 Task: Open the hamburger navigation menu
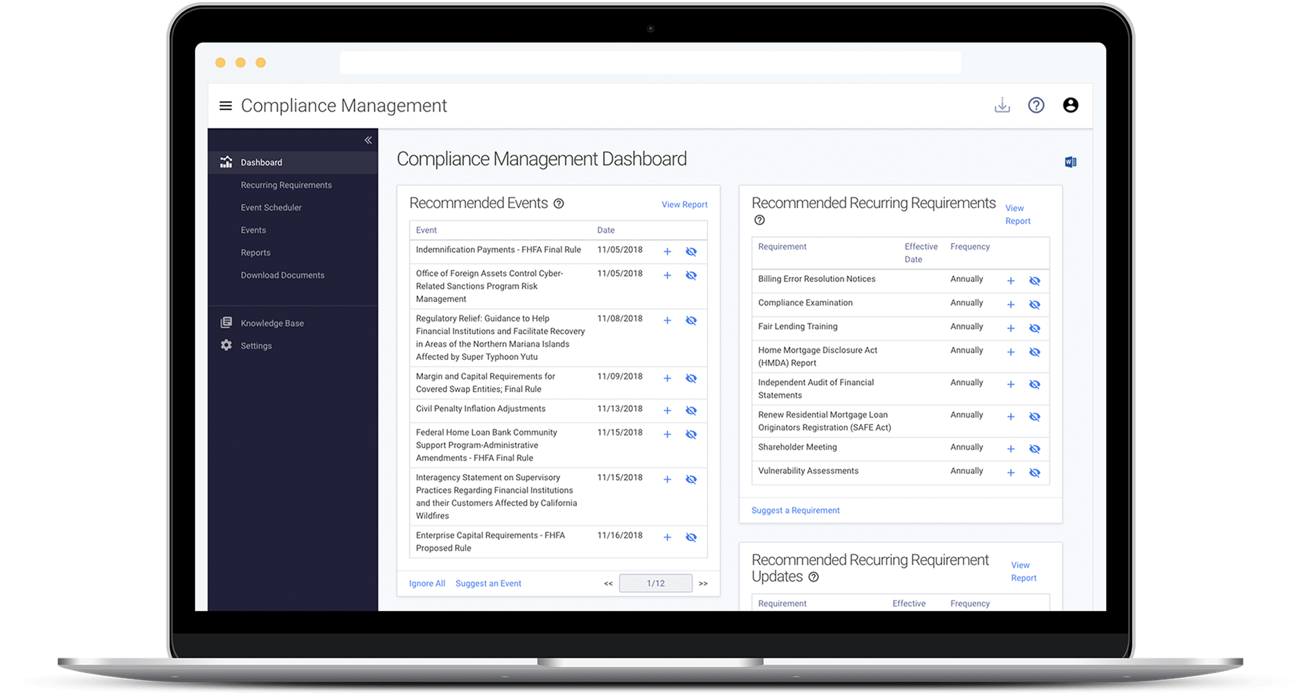tap(225, 106)
